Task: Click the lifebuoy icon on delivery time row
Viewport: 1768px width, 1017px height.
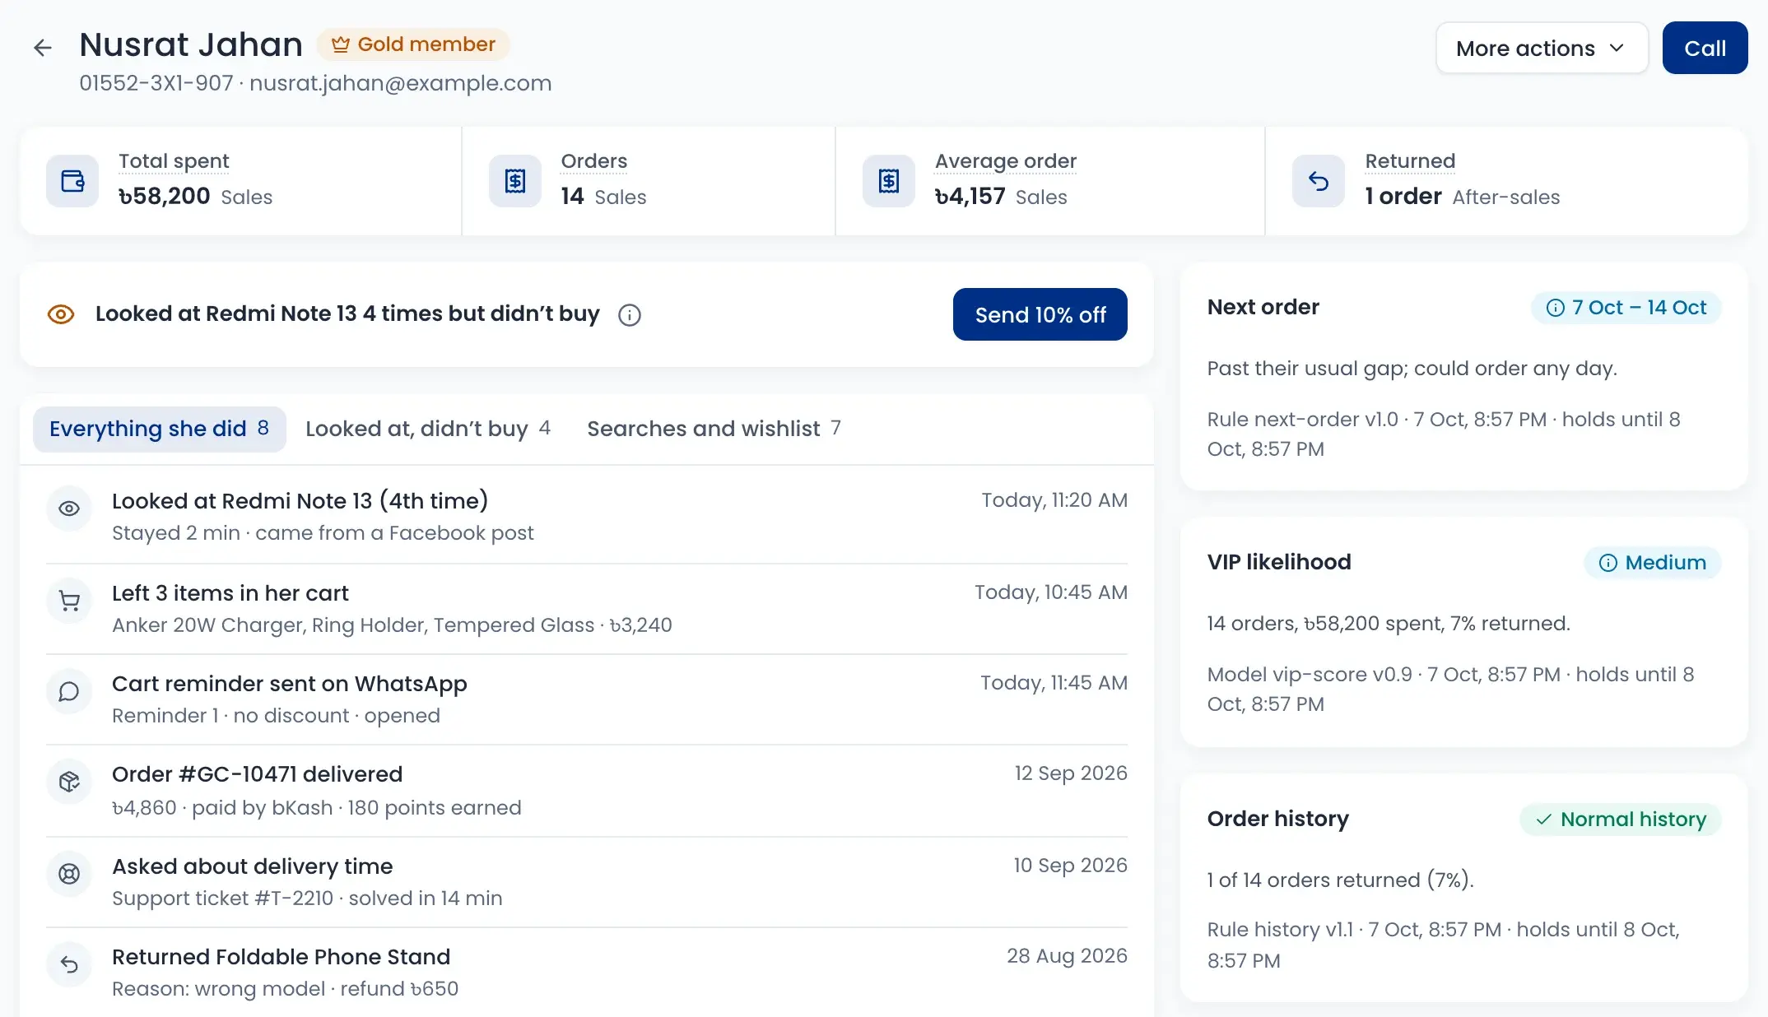Action: pos(69,874)
